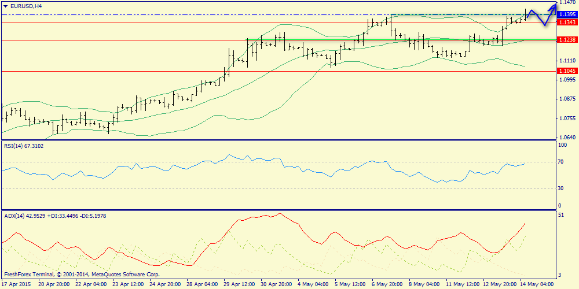Select the 1.1343 red price tag

point(566,23)
